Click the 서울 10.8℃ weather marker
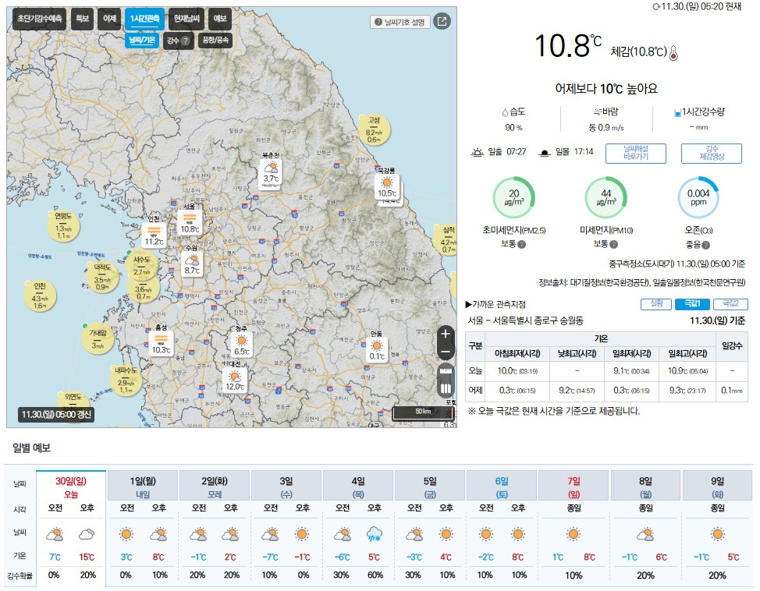This screenshot has height=591, width=760. 190,221
